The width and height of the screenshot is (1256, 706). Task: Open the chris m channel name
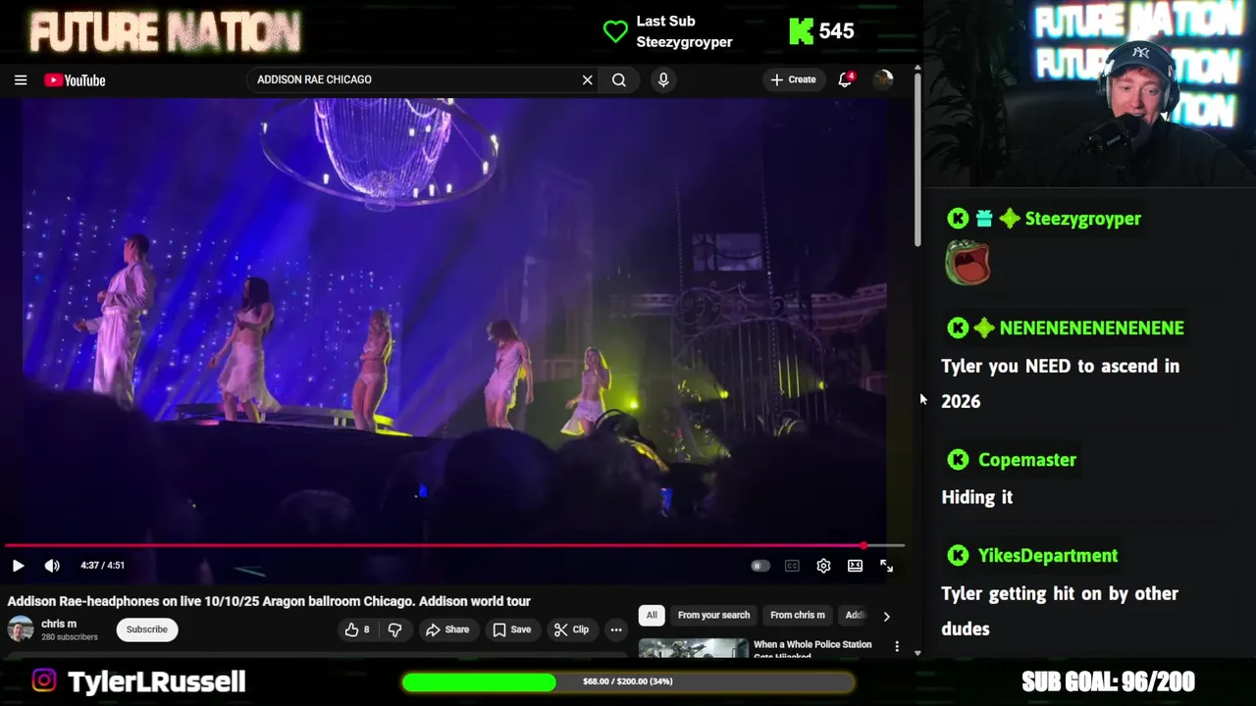(x=59, y=624)
